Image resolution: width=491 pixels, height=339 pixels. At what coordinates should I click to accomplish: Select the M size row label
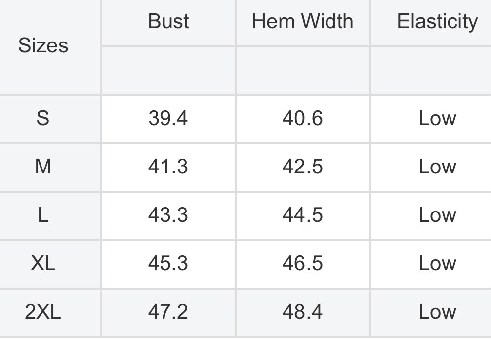click(43, 167)
